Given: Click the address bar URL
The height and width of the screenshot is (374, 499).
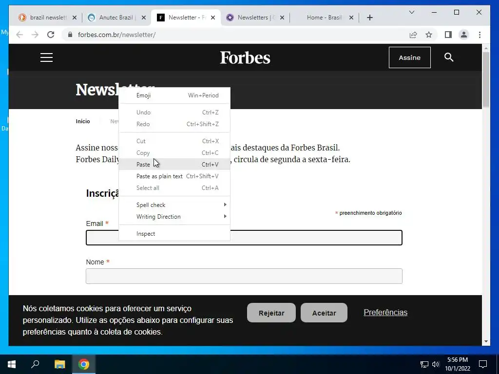Looking at the screenshot, I should click(x=117, y=35).
